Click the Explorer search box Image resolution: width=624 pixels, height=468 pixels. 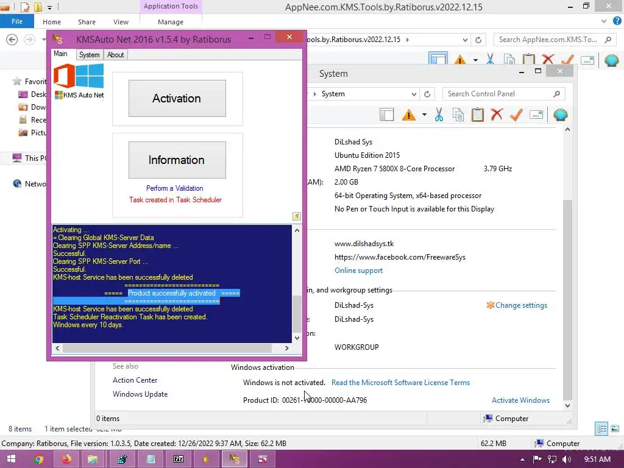[555, 40]
